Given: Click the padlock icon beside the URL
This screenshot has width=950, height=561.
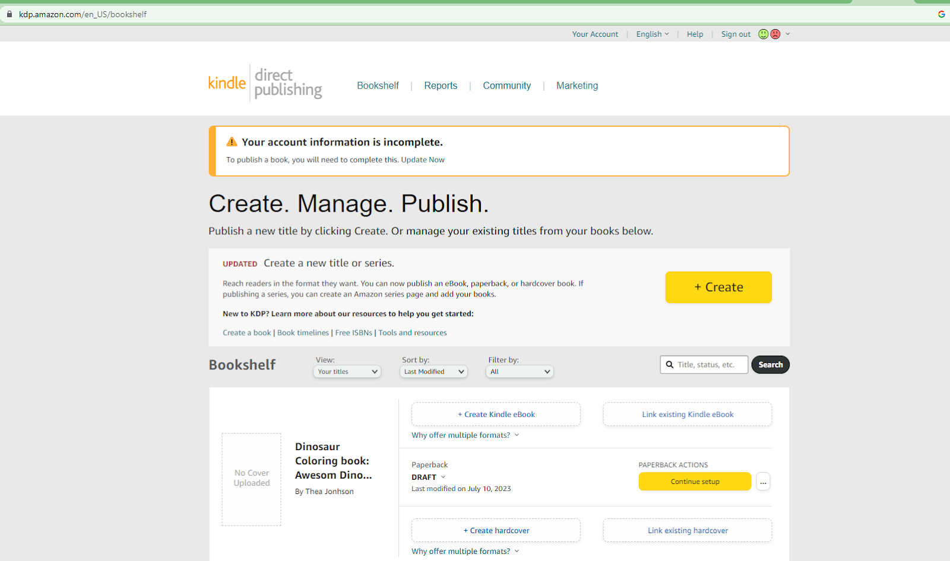Looking at the screenshot, I should click(9, 14).
